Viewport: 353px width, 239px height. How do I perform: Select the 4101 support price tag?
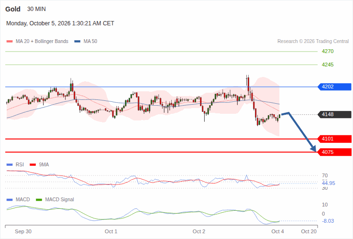pyautogui.click(x=334, y=139)
